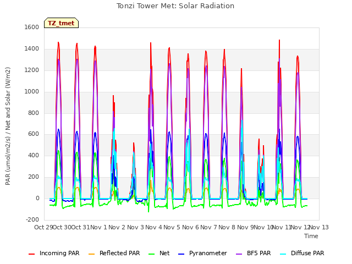
Task: Click the Net legend label
Action: point(164,253)
